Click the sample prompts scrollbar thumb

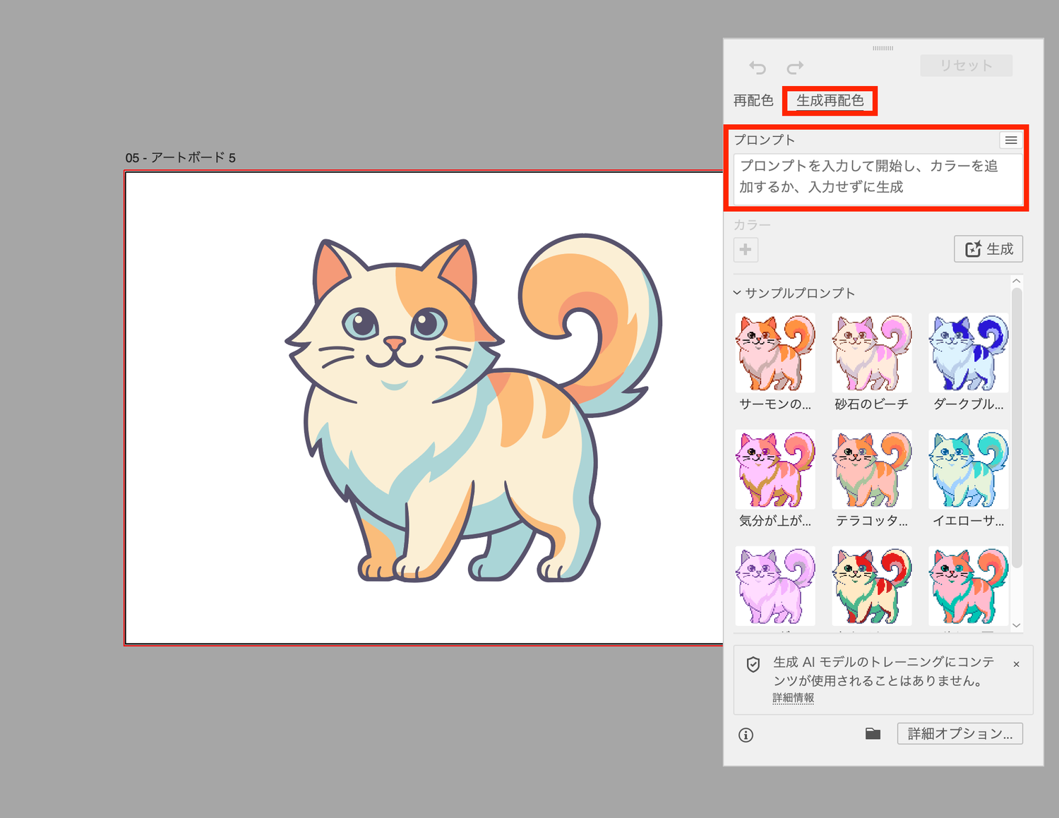click(1017, 427)
